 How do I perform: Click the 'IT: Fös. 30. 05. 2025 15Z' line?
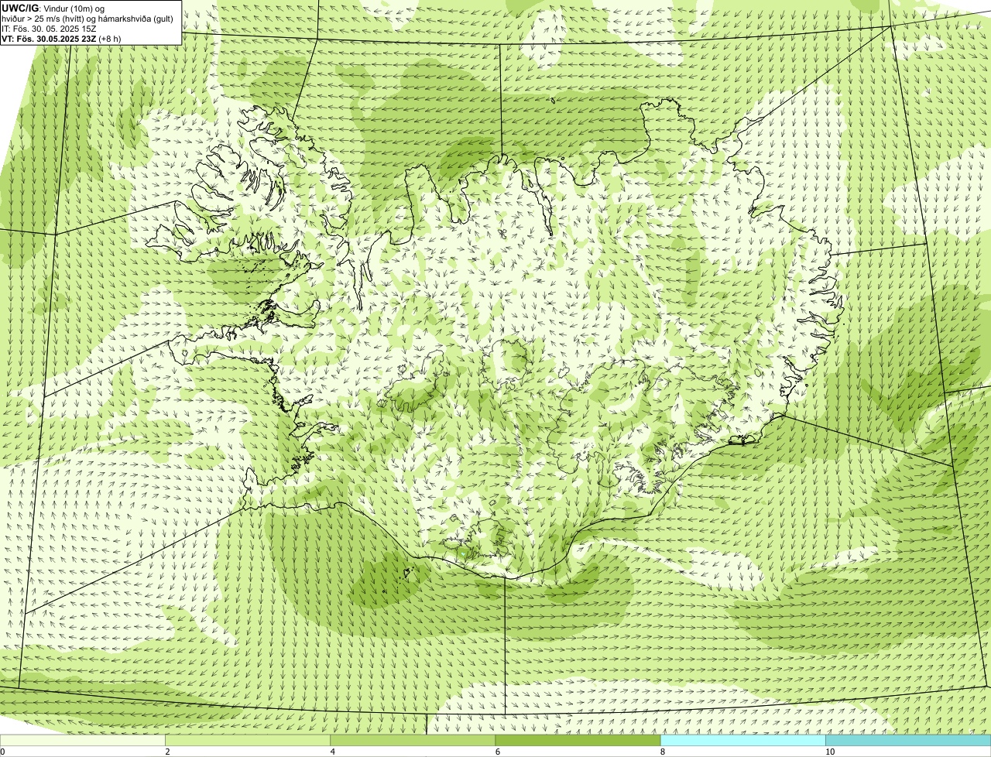click(x=50, y=29)
